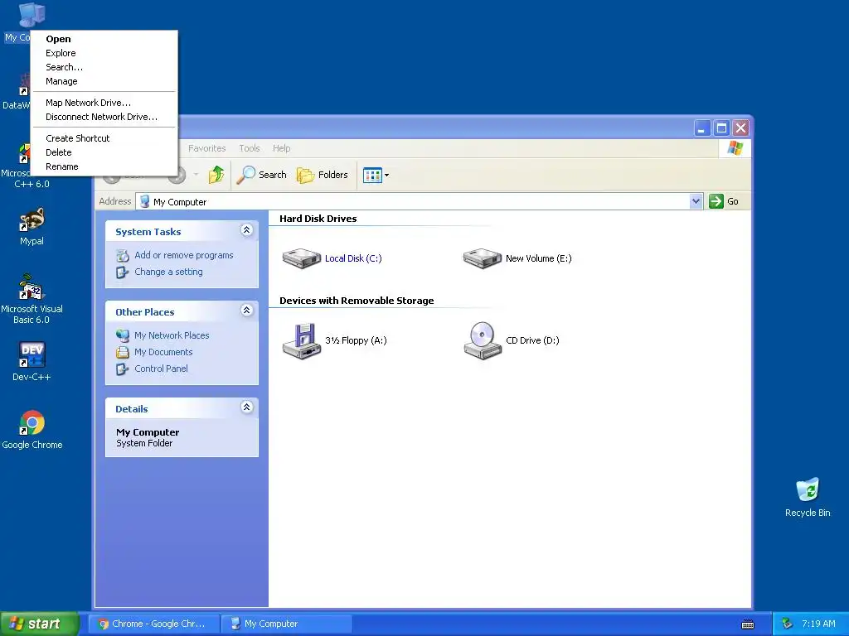Click the Hard Disk Drives heading
The height and width of the screenshot is (636, 849).
point(318,219)
